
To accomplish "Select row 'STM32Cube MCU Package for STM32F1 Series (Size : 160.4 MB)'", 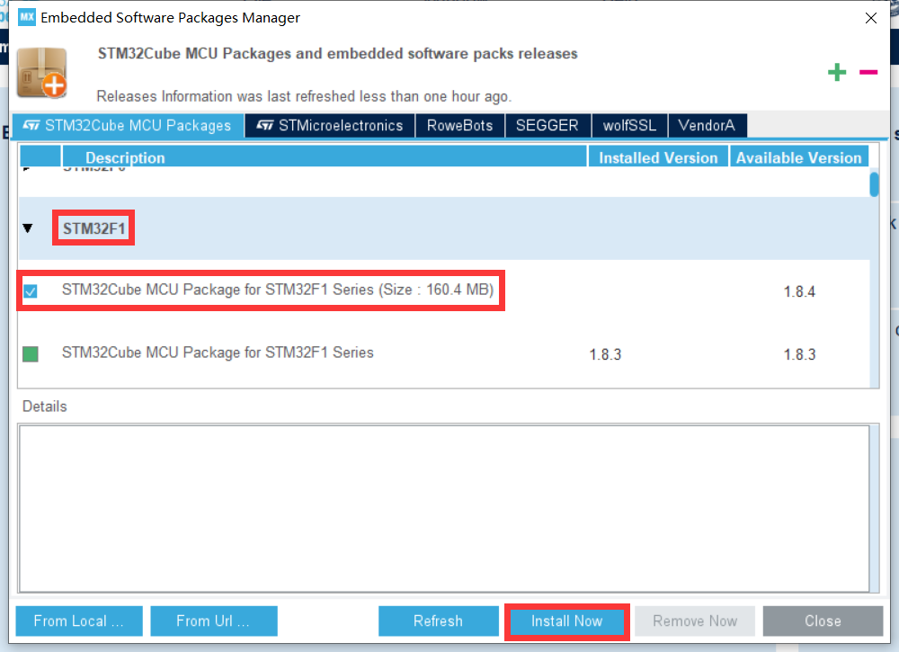I will coord(445,290).
